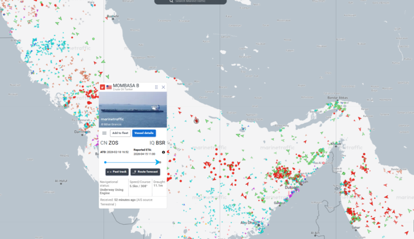Click the drag handle on vessel popup
Screen dimensions: 414x239
tap(156, 87)
